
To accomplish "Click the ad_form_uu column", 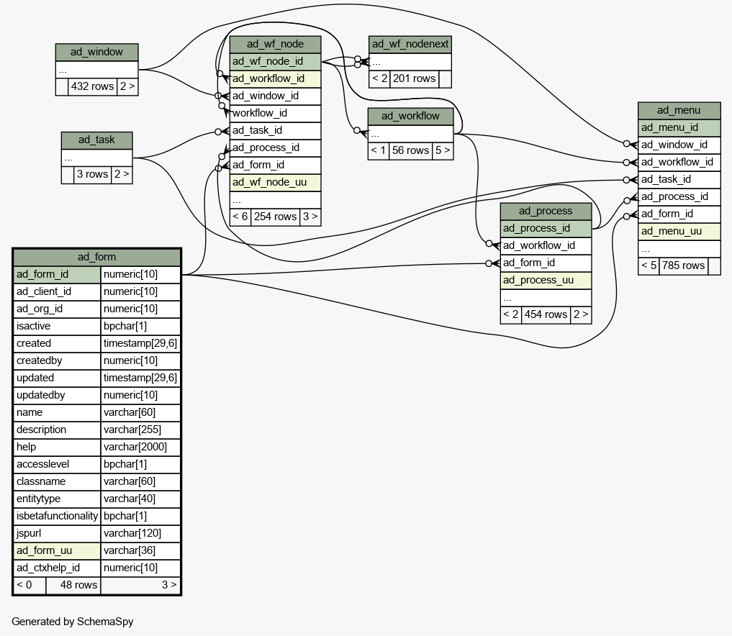I will (x=57, y=550).
